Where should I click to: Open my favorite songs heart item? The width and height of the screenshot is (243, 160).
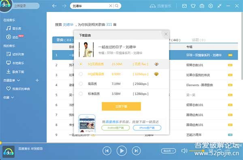18,89
